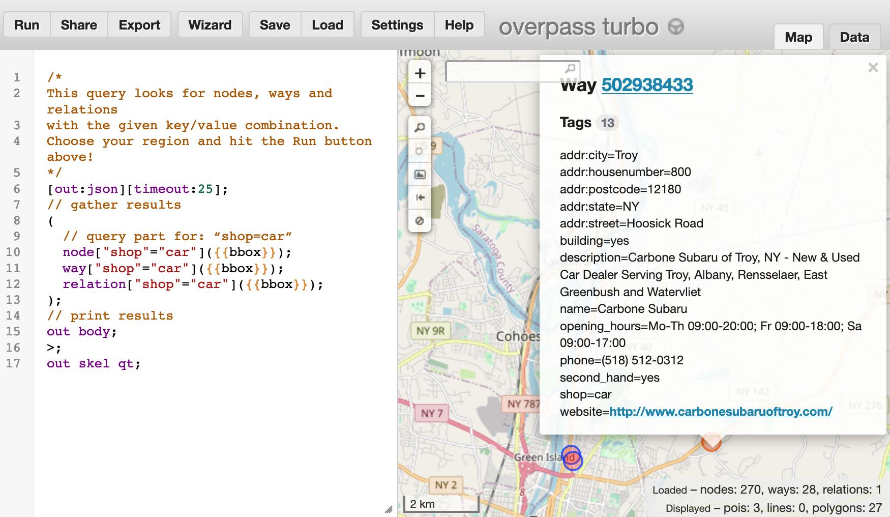The image size is (890, 517).
Task: Click the 'building=yes' tag
Action: click(x=595, y=241)
